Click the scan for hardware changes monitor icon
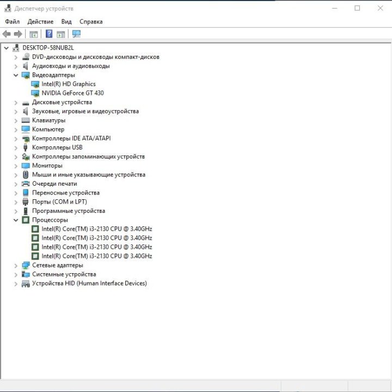392x392 pixels. (76, 34)
